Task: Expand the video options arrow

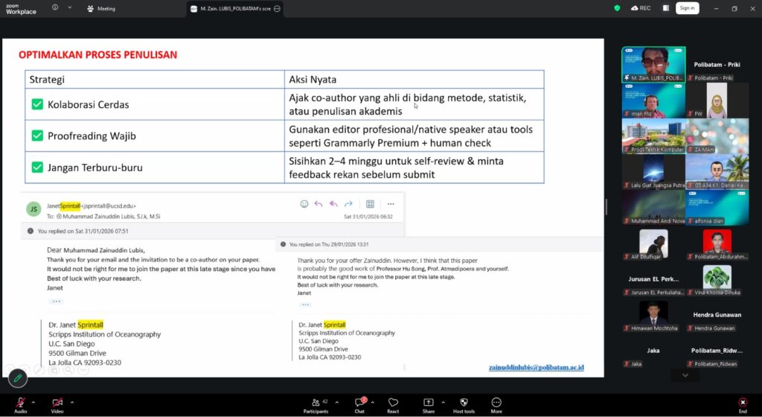Action: click(x=72, y=401)
